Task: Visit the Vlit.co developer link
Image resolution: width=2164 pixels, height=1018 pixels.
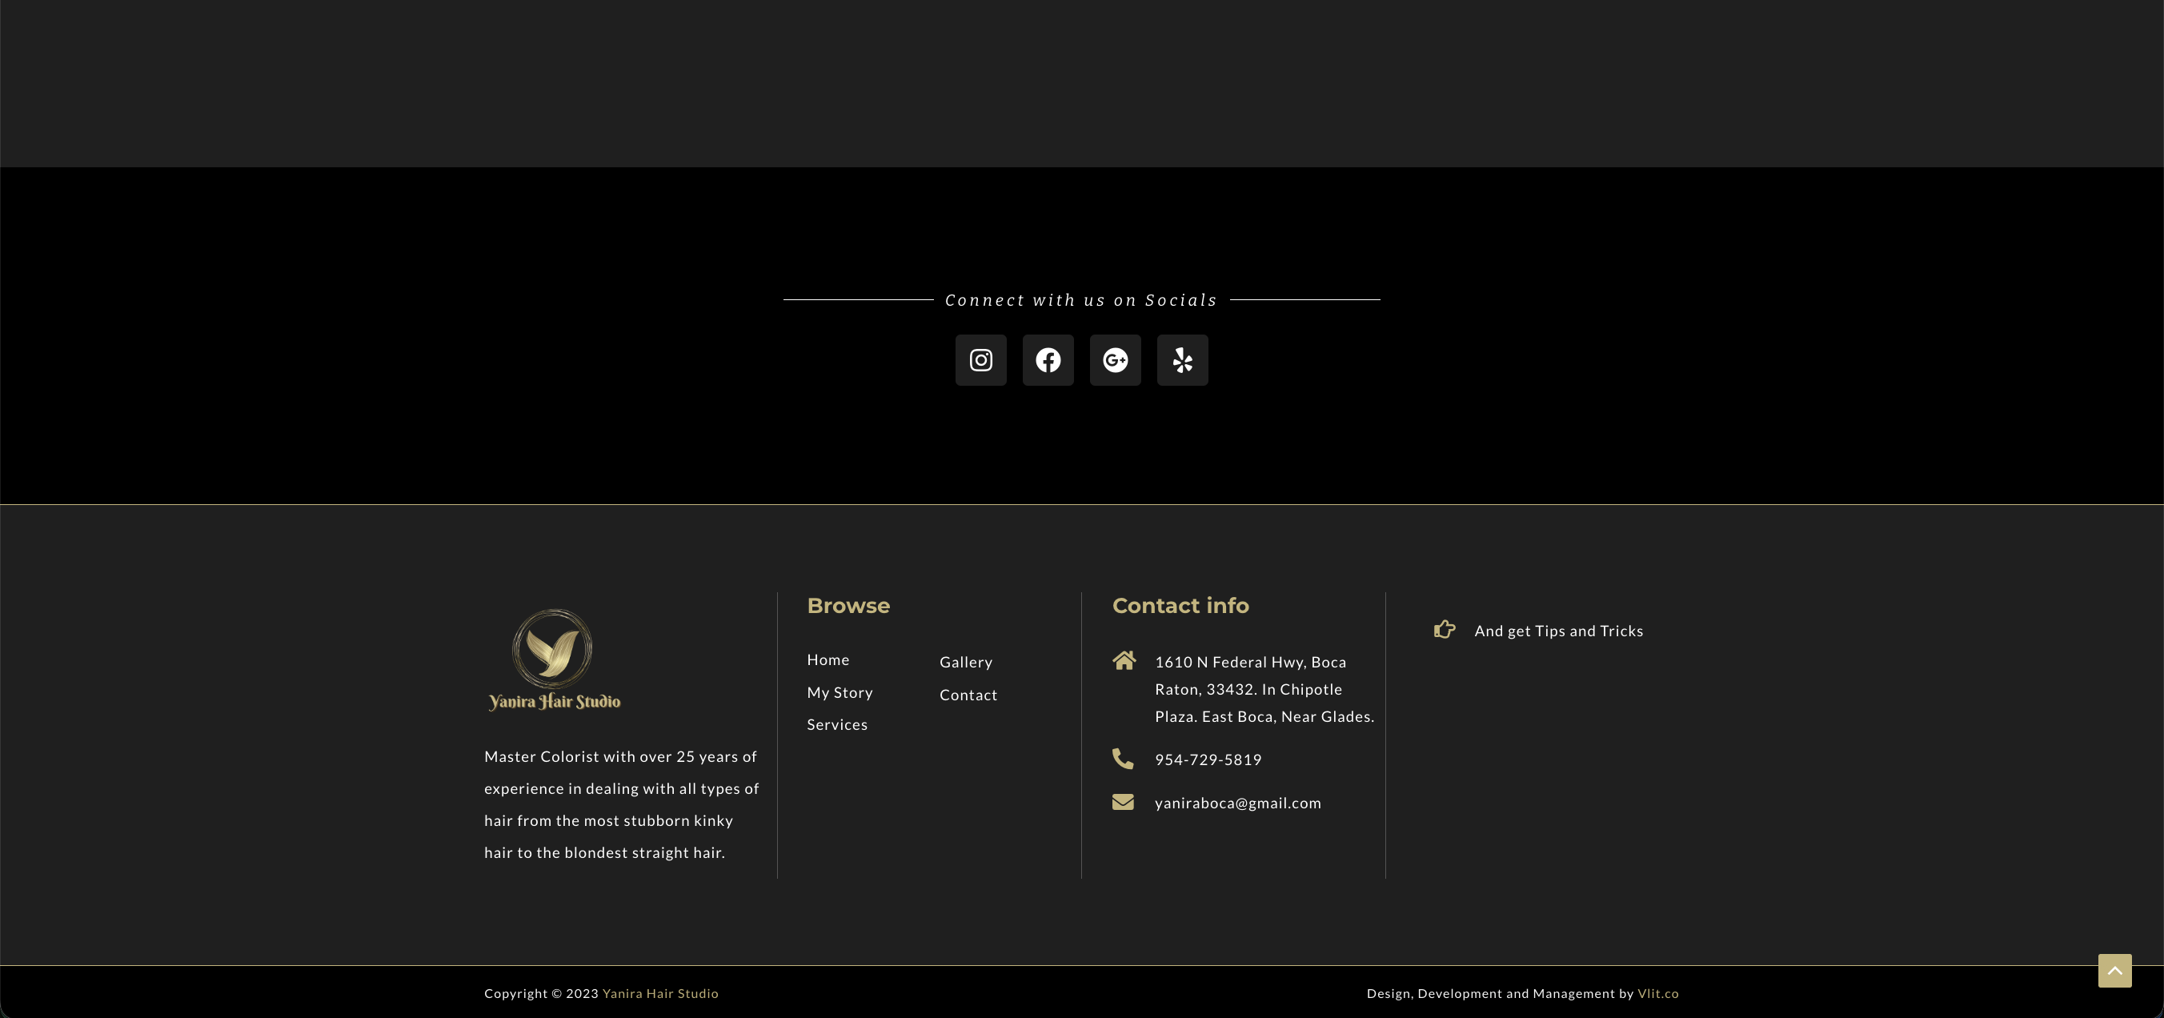Action: point(1657,994)
